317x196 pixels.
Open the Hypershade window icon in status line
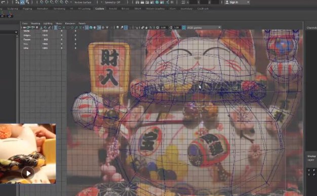tap(157, 2)
